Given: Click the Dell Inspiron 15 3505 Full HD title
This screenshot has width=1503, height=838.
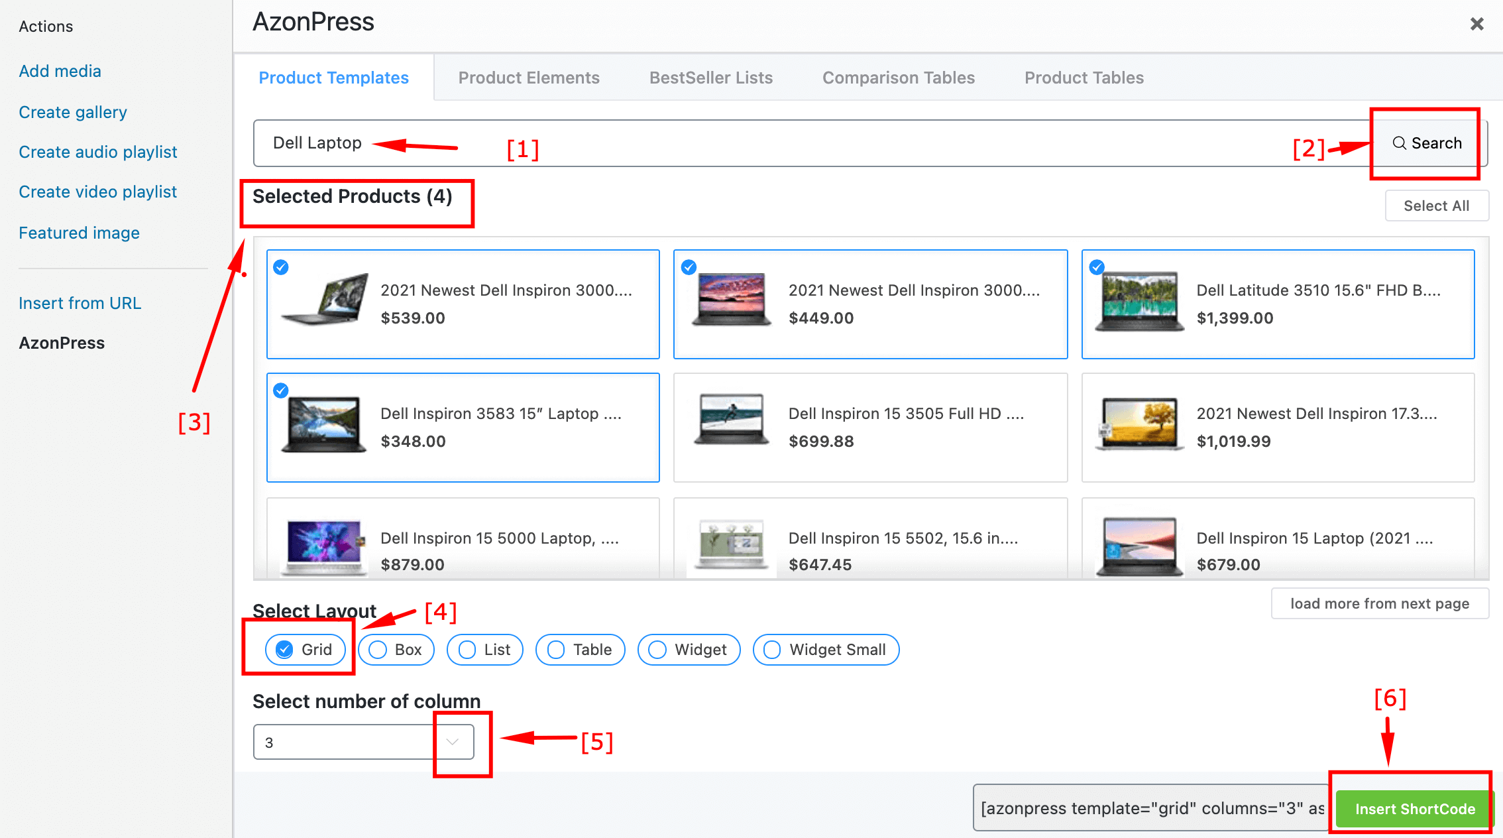Looking at the screenshot, I should pyautogui.click(x=907, y=414).
